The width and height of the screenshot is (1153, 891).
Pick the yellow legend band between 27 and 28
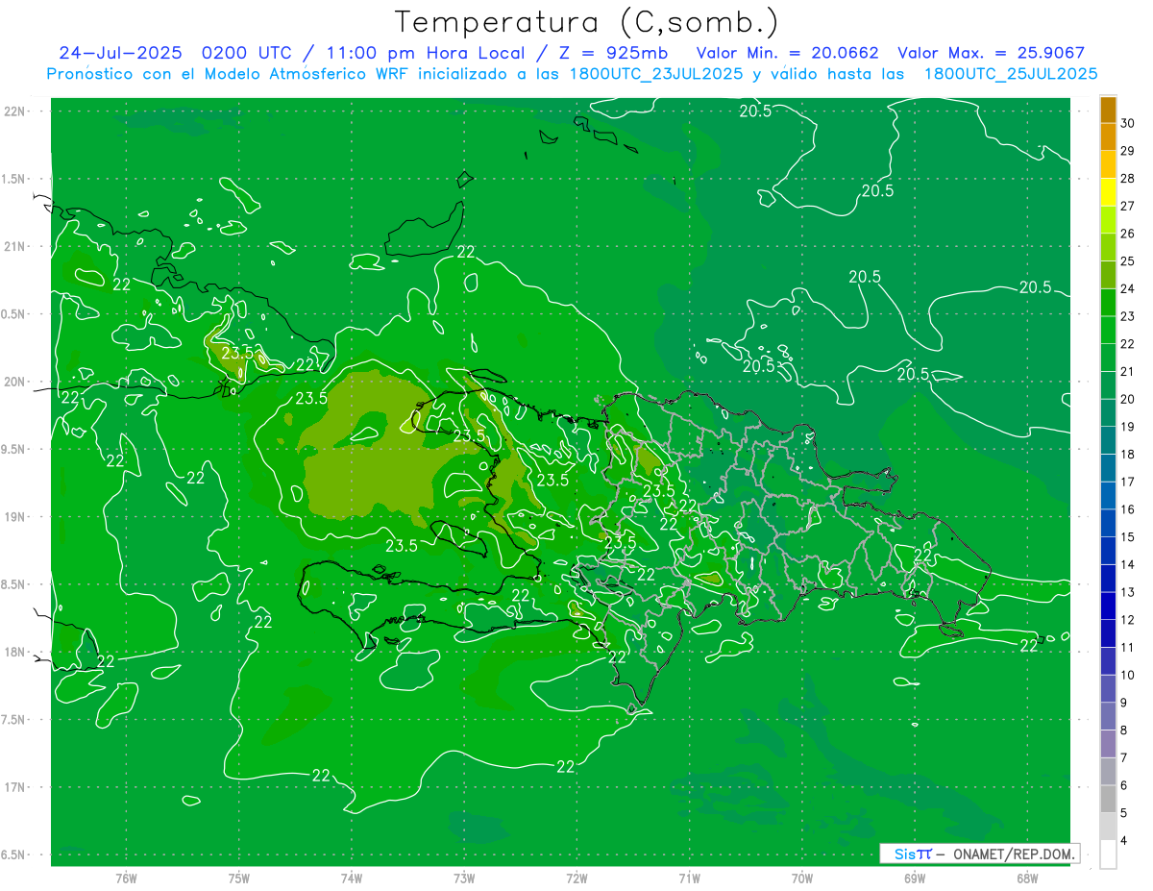click(1108, 192)
